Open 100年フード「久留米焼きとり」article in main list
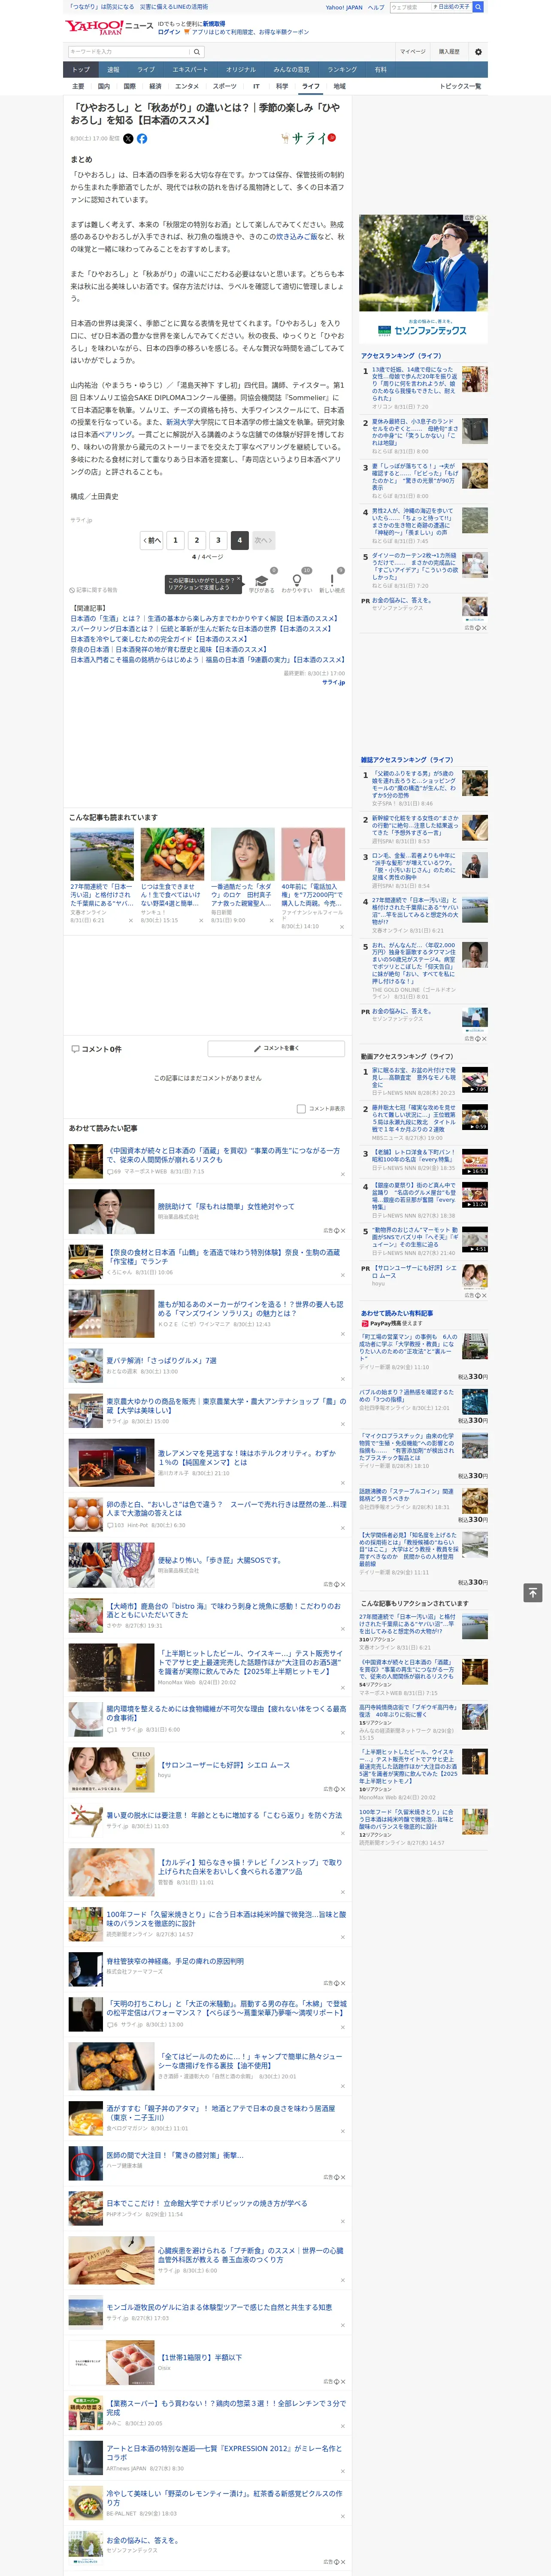This screenshot has height=2576, width=551. click(x=226, y=1919)
